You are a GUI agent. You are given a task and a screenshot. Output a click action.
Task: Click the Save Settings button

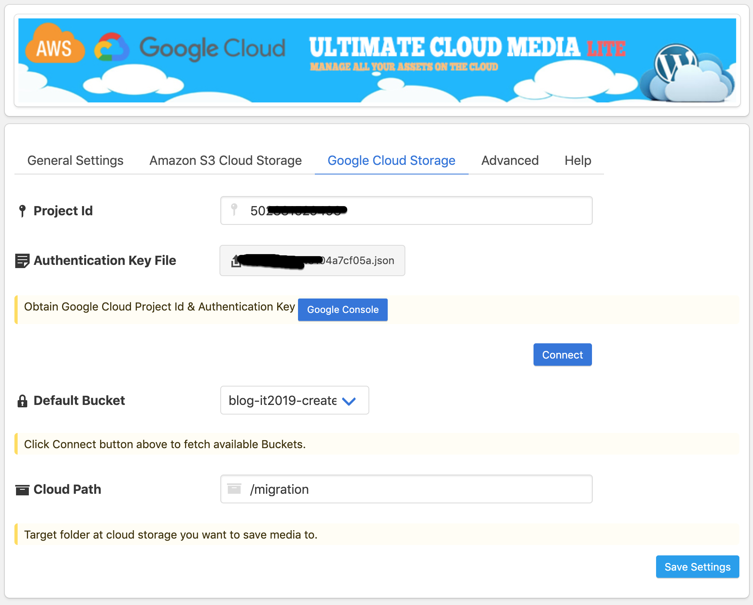point(697,567)
